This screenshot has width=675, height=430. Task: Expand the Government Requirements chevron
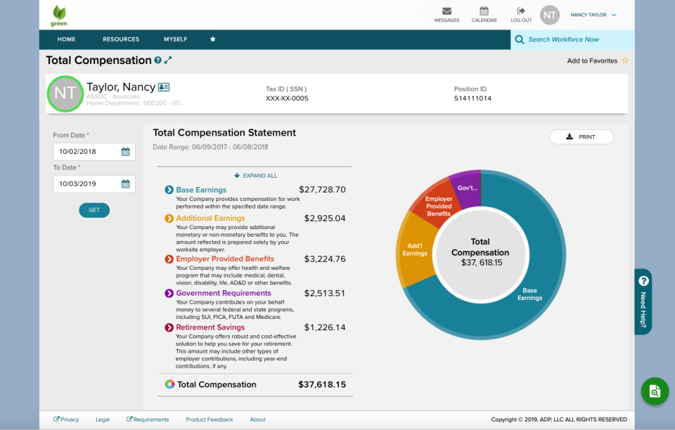(169, 293)
